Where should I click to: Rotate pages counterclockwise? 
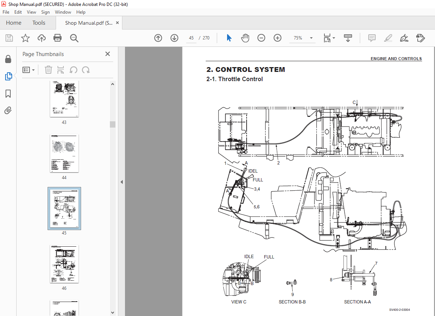(73, 70)
